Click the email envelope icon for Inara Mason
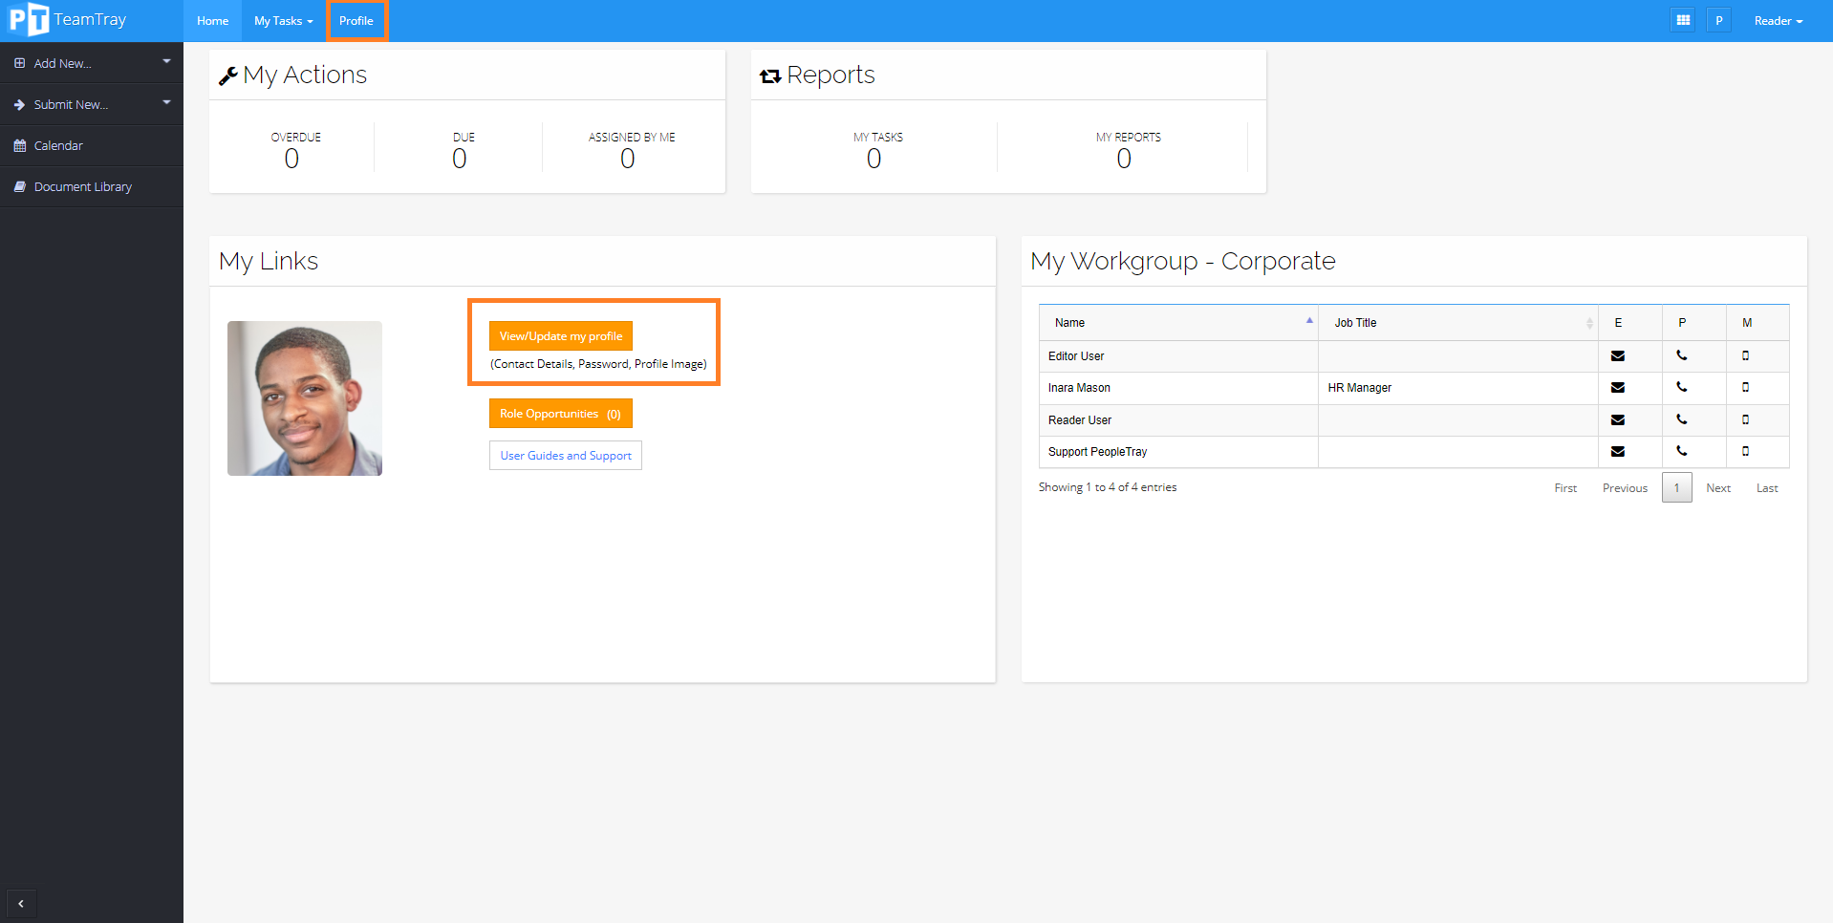This screenshot has height=923, width=1833. click(x=1617, y=388)
